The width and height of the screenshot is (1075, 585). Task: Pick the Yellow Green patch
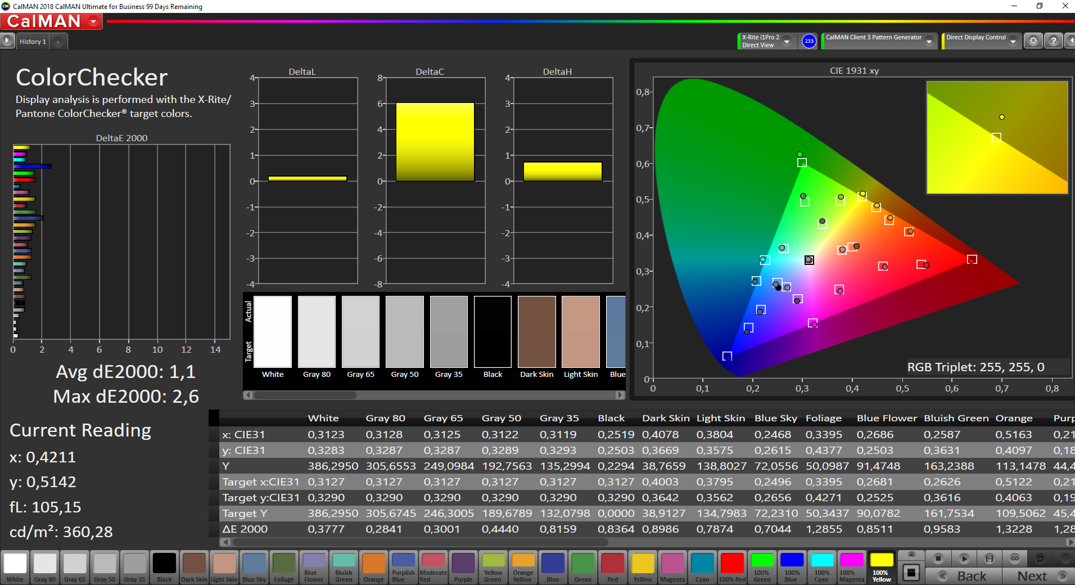[493, 568]
